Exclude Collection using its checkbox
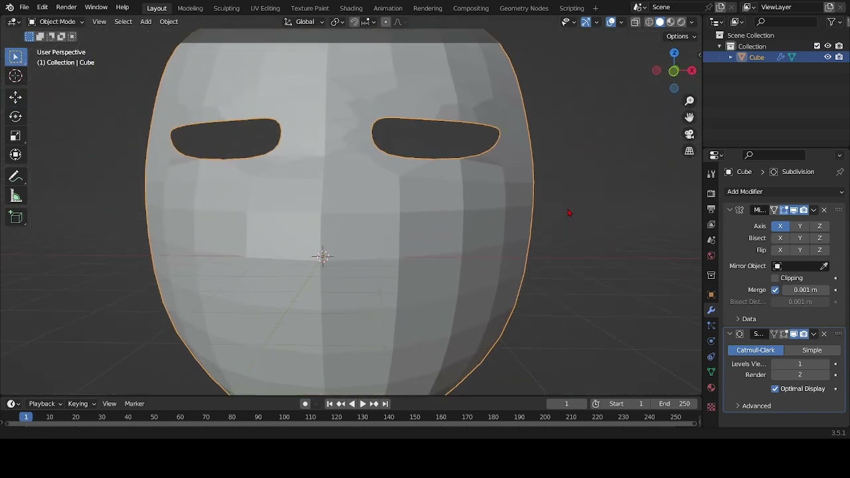 pyautogui.click(x=817, y=46)
